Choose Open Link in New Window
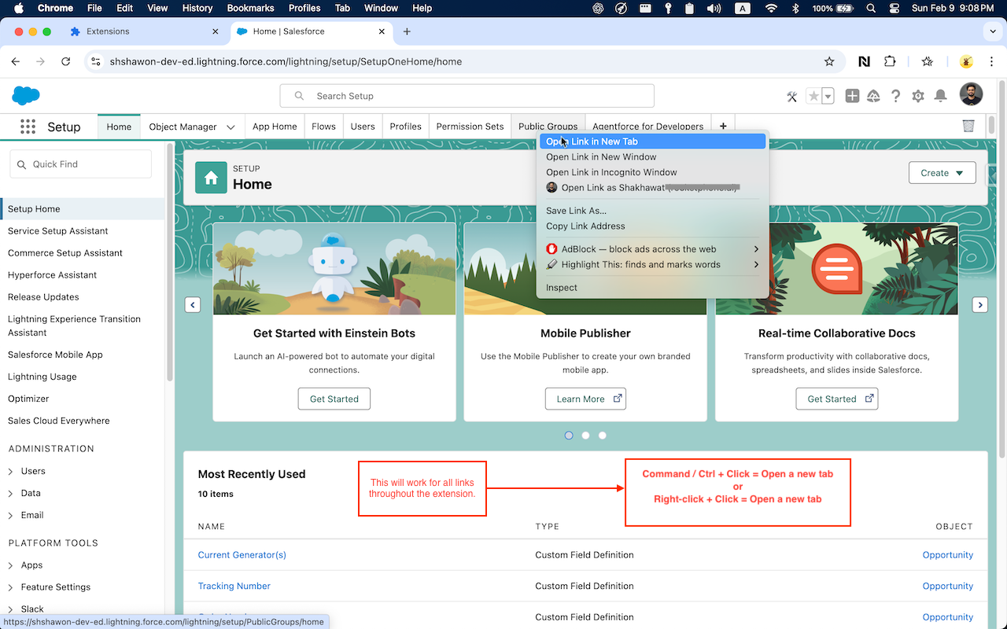 tap(652, 157)
